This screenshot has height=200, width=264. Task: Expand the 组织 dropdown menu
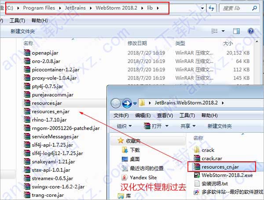point(124,126)
